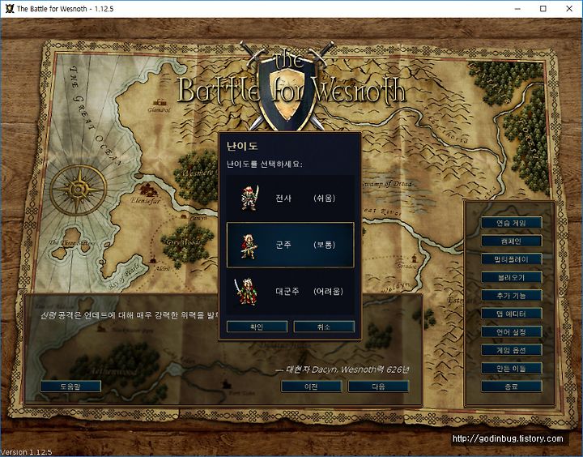
Task: Open the 캠페인 campaign menu entry
Action: pyautogui.click(x=512, y=241)
